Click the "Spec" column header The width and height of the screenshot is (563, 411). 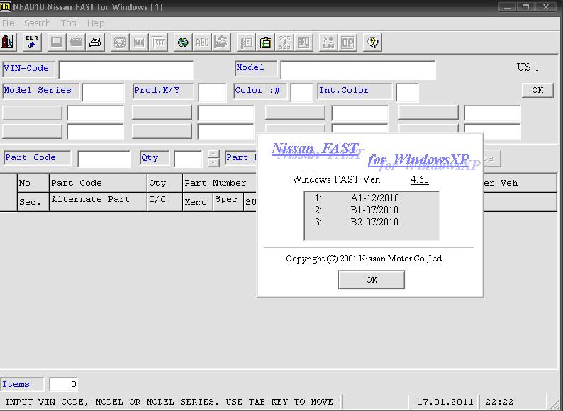point(228,202)
